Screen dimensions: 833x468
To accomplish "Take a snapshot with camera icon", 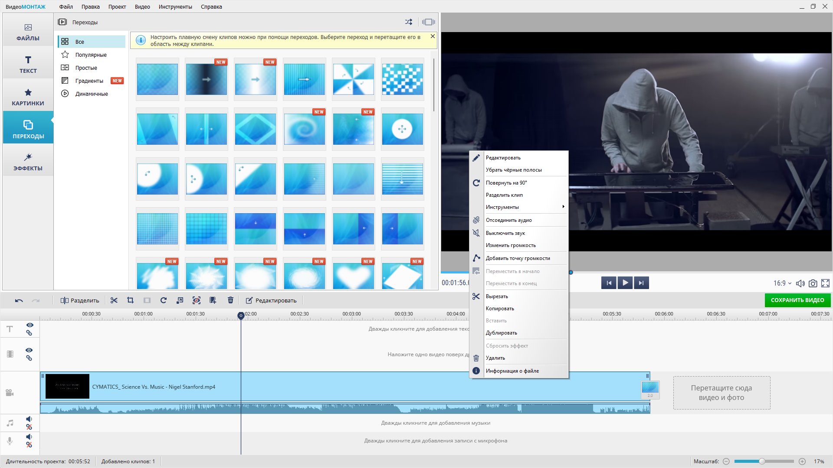I will [x=813, y=283].
